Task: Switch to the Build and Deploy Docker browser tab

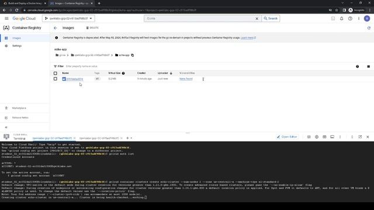Action: 25,3
